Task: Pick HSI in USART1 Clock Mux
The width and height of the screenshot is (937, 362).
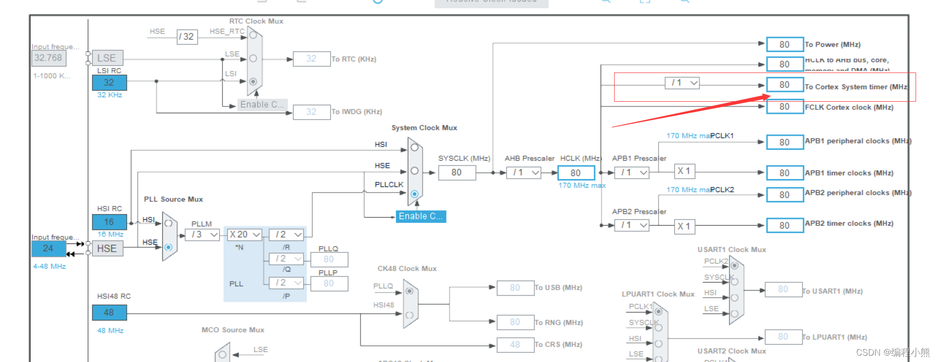Action: click(x=734, y=297)
